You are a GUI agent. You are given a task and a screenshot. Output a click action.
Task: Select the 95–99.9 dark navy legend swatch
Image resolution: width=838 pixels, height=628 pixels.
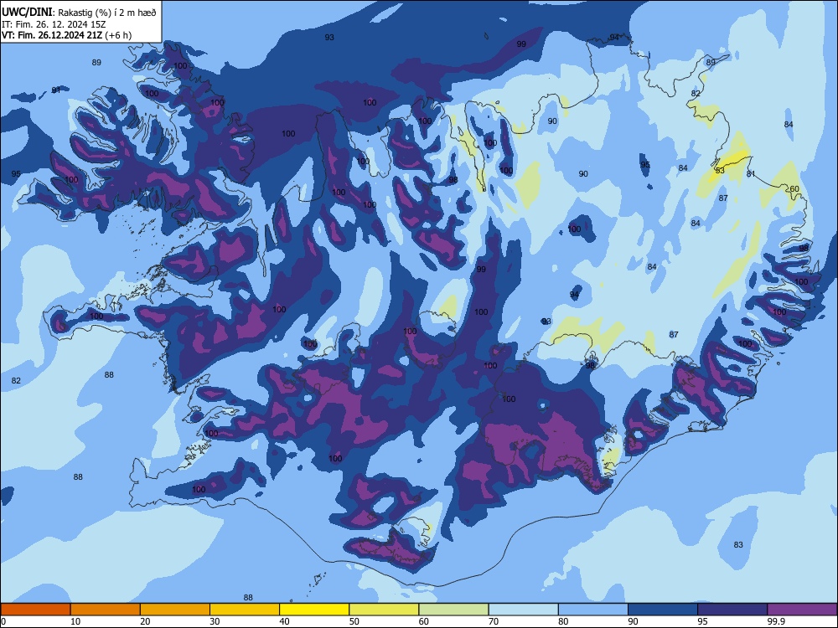click(x=732, y=610)
